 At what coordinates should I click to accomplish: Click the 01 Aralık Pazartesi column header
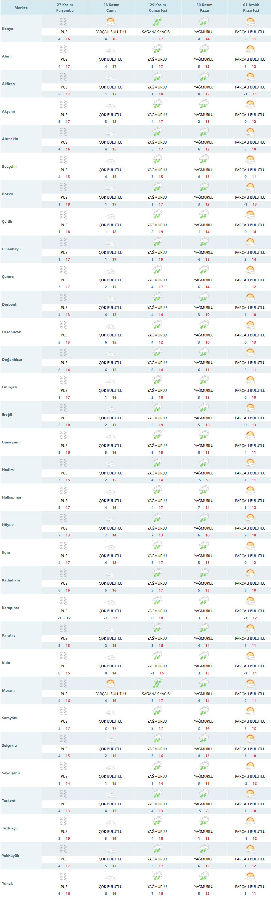point(251,8)
